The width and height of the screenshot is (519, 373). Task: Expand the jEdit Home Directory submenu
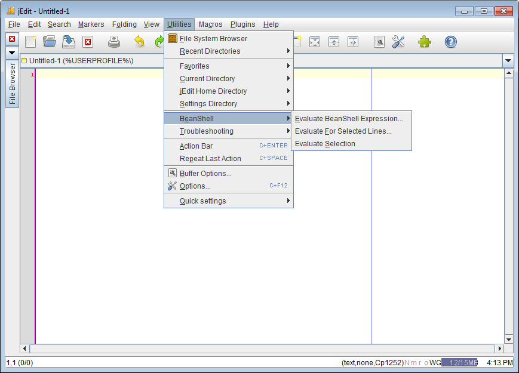229,91
